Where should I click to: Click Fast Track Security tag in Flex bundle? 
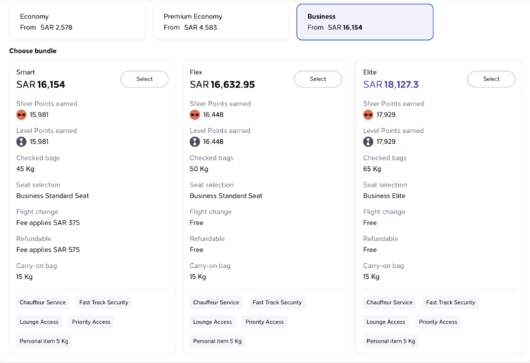pos(277,302)
